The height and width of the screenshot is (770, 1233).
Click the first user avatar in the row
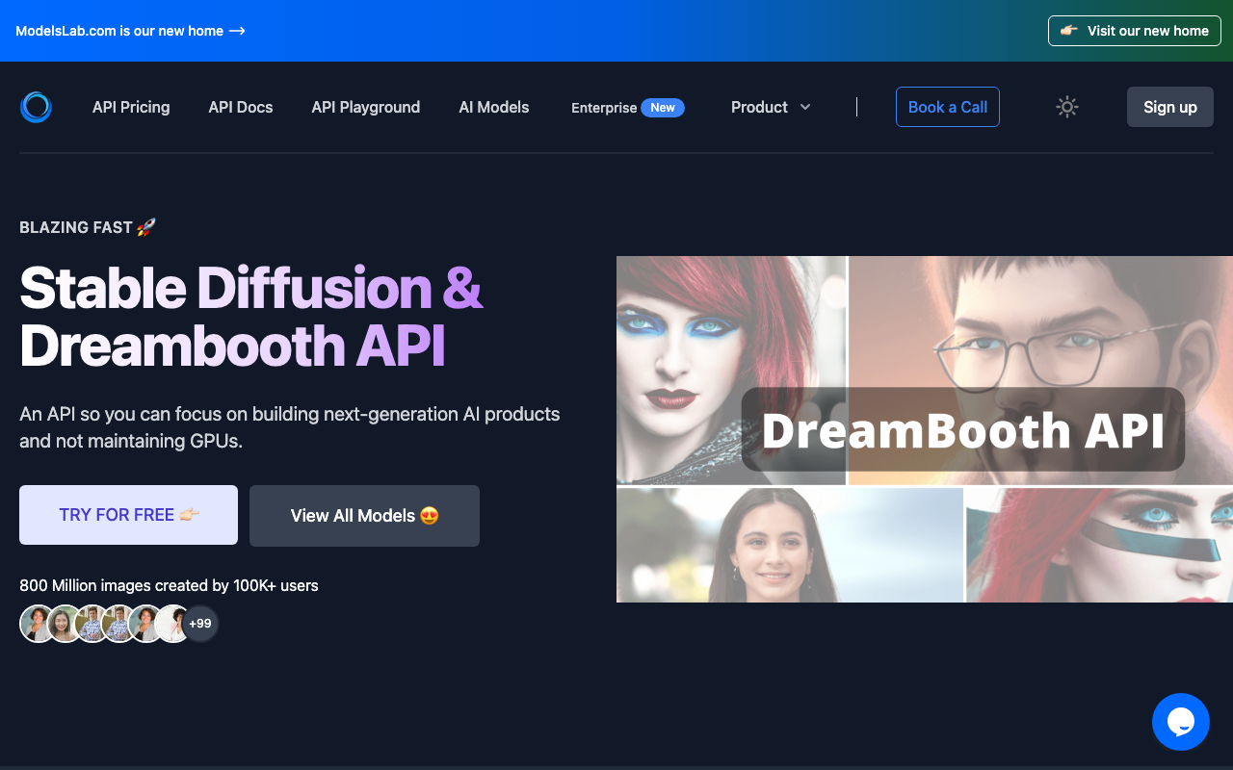pos(38,624)
